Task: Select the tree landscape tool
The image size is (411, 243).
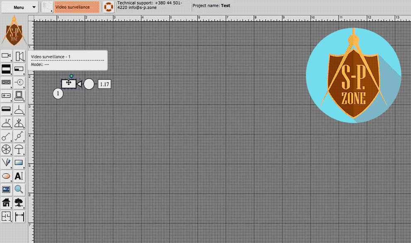Action: tap(19, 203)
